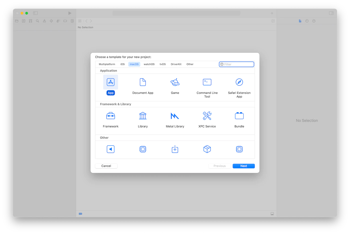Click the activity status bar in toolbar
Screen dimensions: 350x234
pyautogui.click(x=176, y=13)
